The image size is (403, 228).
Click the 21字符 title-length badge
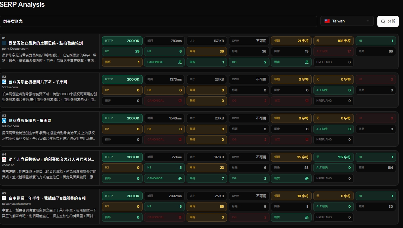pyautogui.click(x=291, y=41)
